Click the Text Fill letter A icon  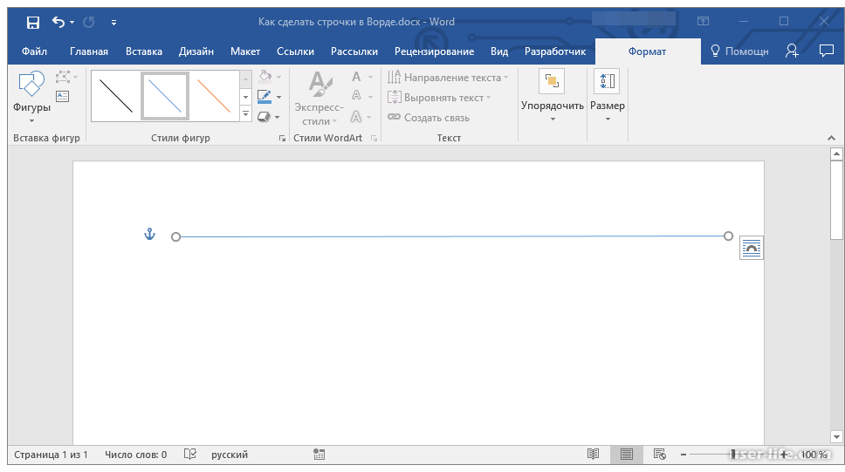pos(356,77)
